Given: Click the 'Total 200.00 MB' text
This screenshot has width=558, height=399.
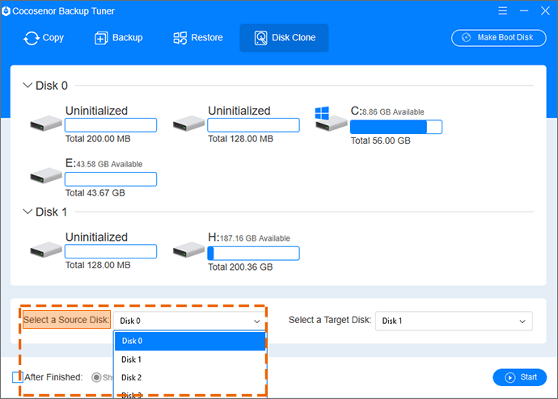Looking at the screenshot, I should click(x=98, y=139).
